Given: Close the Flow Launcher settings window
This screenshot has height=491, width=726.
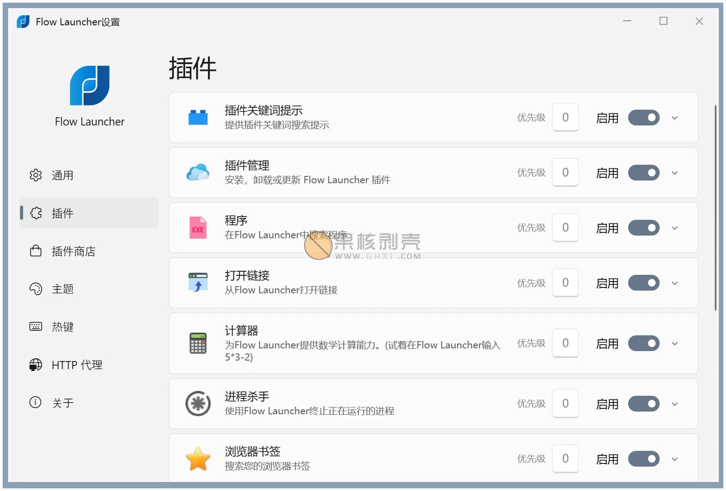Looking at the screenshot, I should (699, 21).
